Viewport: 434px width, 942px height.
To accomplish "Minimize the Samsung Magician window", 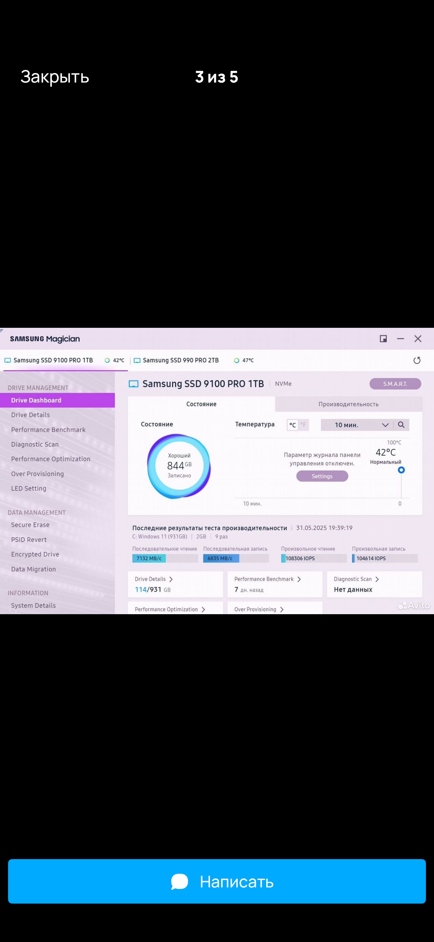I will pos(400,339).
